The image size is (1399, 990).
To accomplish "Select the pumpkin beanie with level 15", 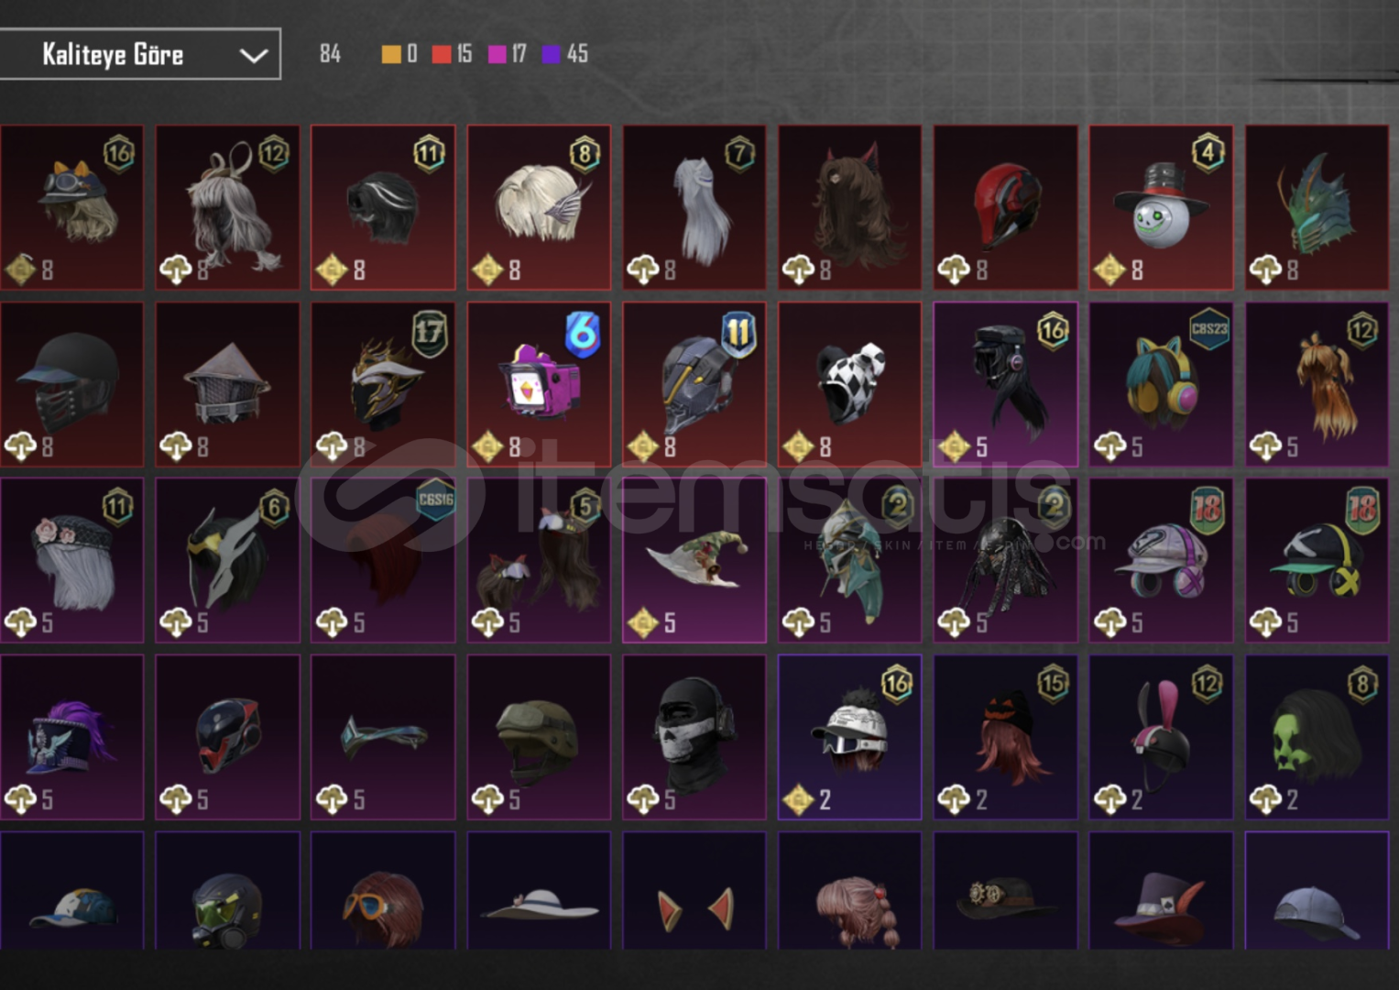I will click(x=1005, y=737).
